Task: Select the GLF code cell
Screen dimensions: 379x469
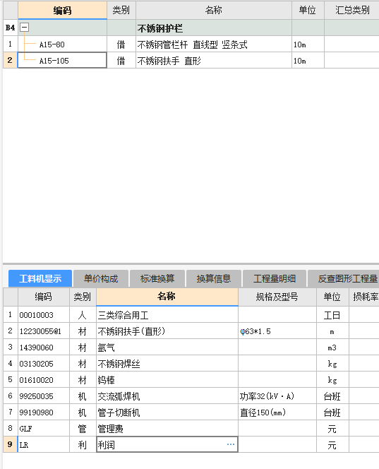Action: 44,428
